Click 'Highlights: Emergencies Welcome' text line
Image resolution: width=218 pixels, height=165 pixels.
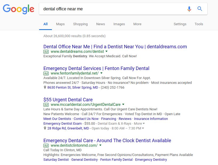(x=118, y=155)
